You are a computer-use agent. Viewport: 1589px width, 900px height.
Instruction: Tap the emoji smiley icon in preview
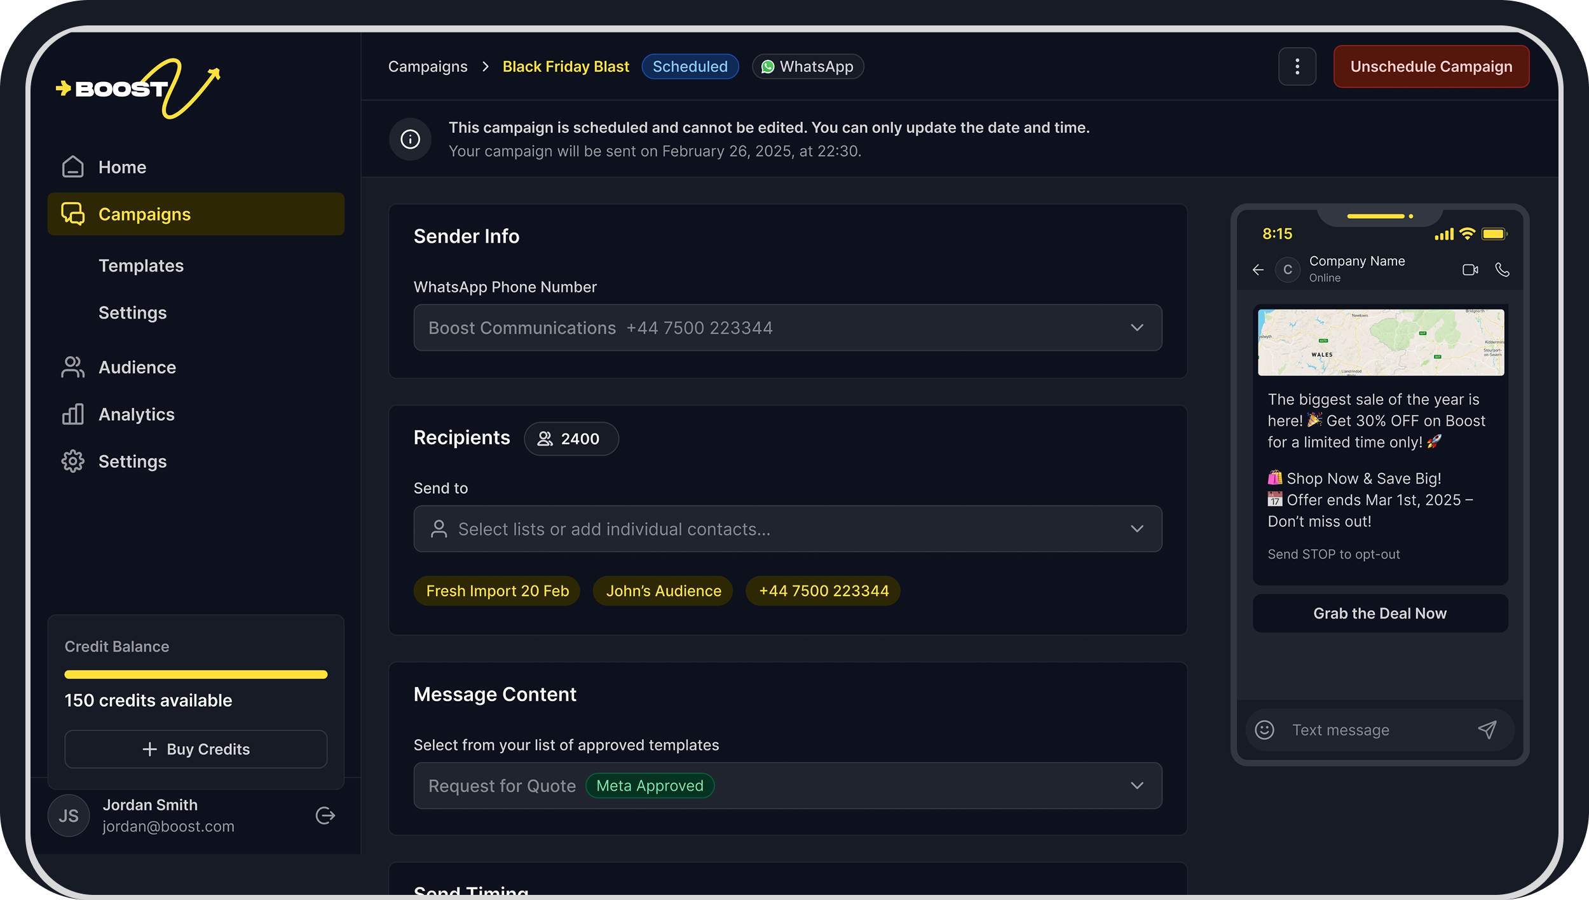[1265, 730]
